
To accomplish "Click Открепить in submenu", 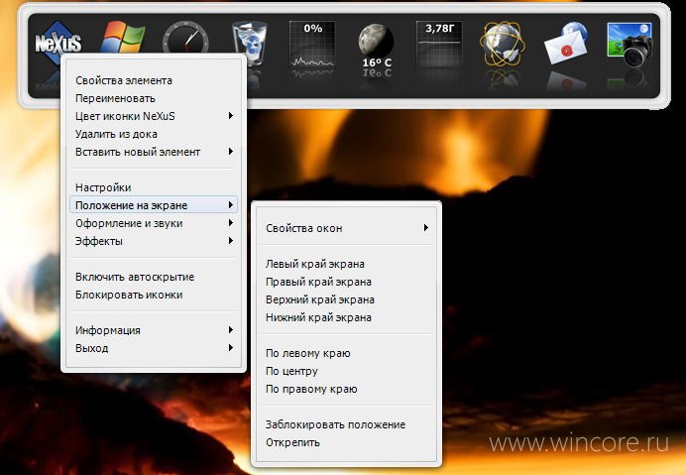I will coord(347,442).
